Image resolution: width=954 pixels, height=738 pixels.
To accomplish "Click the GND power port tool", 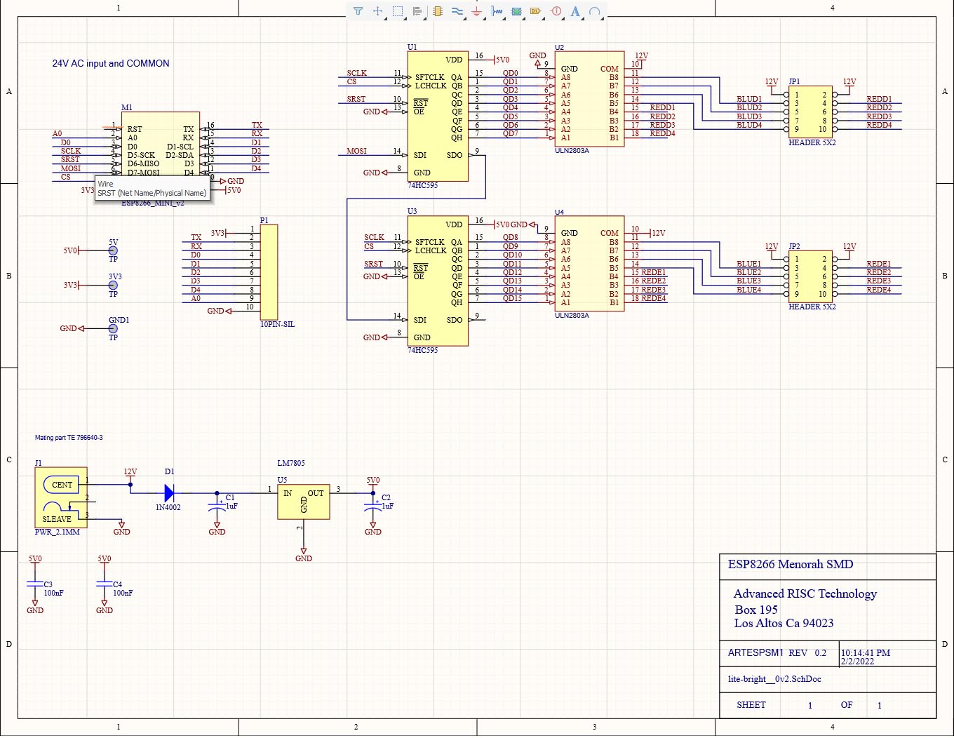I will pyautogui.click(x=477, y=11).
